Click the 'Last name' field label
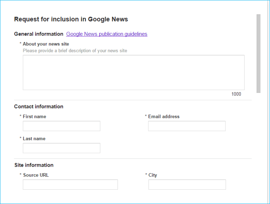 34,139
